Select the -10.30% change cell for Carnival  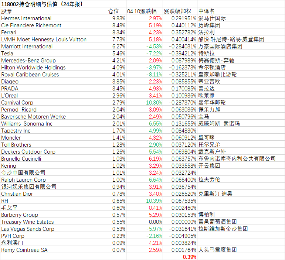pyautogui.click(x=144, y=102)
